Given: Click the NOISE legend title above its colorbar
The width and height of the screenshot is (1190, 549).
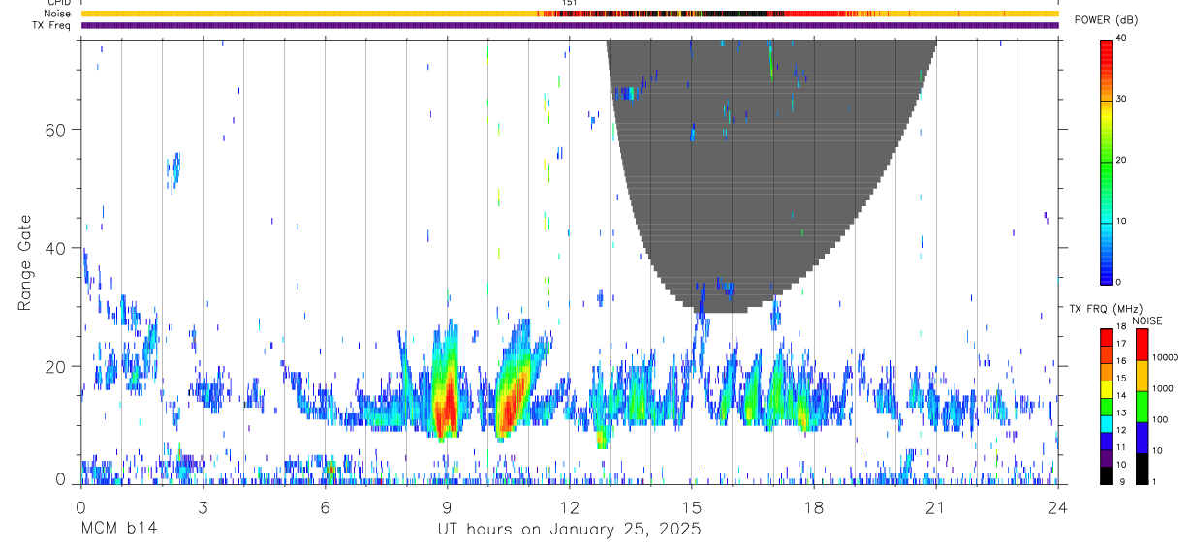Looking at the screenshot, I should [x=1145, y=320].
